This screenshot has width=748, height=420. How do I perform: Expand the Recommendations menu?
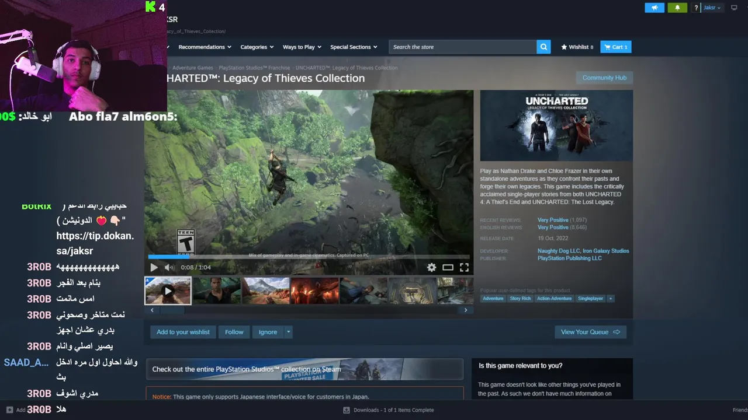point(205,47)
